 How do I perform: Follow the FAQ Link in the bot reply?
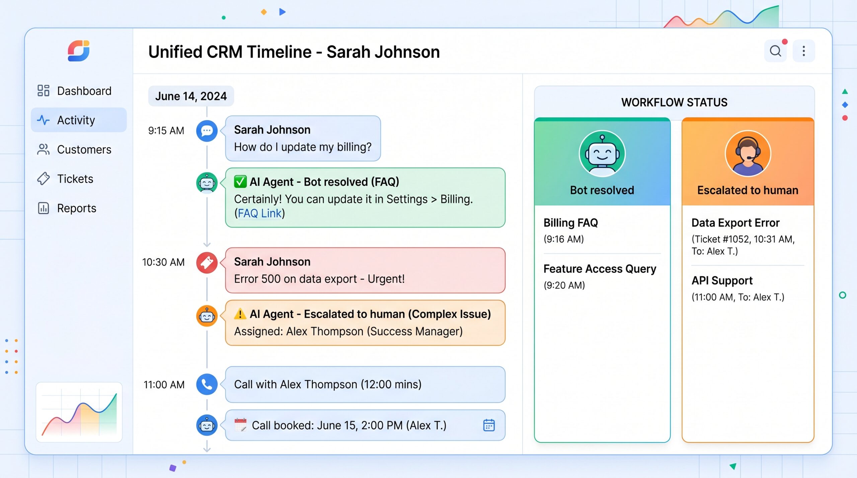coord(259,213)
